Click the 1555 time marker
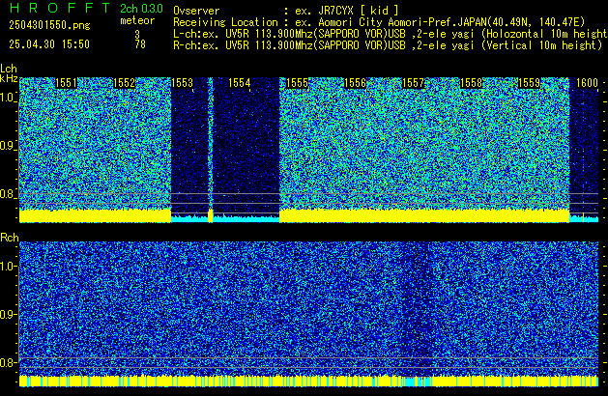The width and height of the screenshot is (608, 396). click(x=297, y=83)
